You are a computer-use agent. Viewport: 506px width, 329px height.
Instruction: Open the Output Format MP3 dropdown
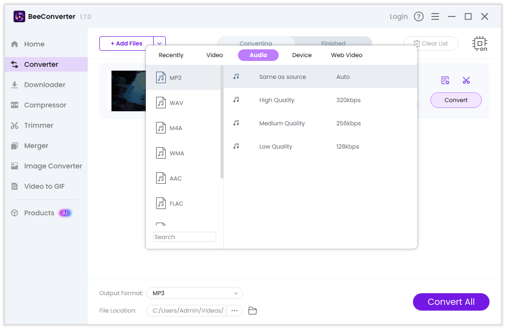(194, 293)
